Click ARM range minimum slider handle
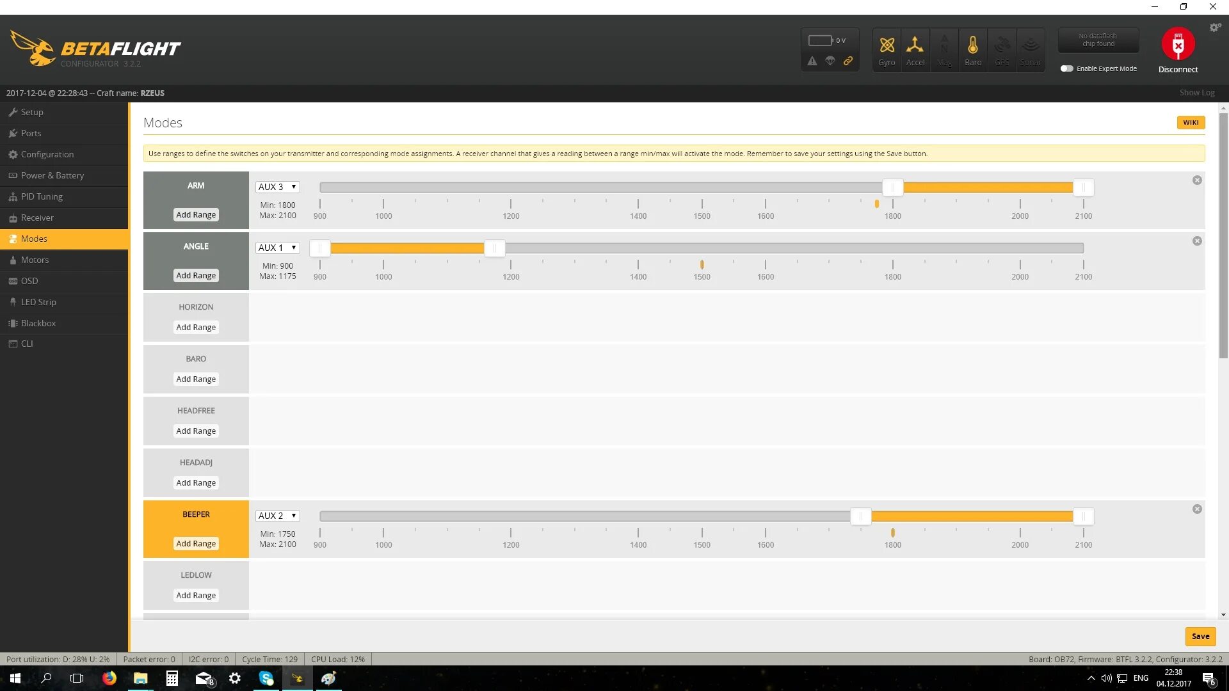 pyautogui.click(x=892, y=187)
